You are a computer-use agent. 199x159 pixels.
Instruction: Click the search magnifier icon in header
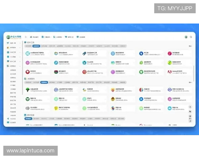(x=191, y=37)
